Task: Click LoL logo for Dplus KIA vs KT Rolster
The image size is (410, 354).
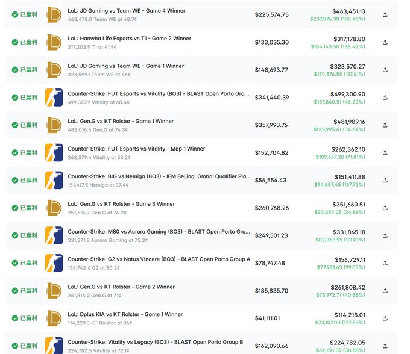Action: point(54,318)
